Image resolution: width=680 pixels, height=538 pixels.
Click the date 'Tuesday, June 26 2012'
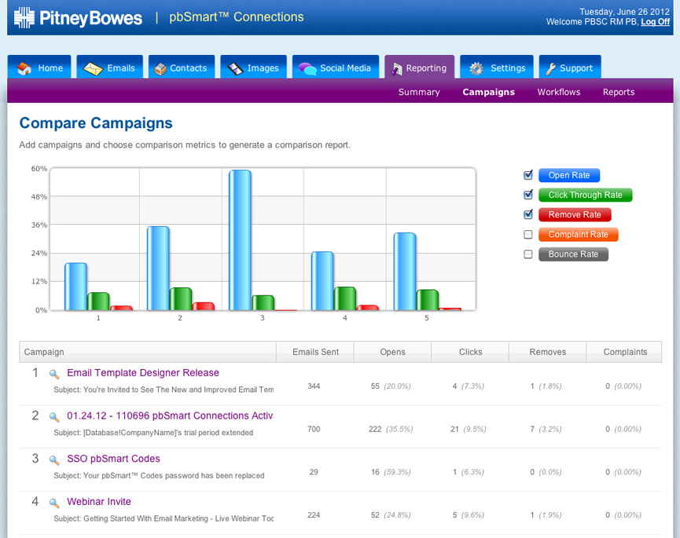[624, 12]
